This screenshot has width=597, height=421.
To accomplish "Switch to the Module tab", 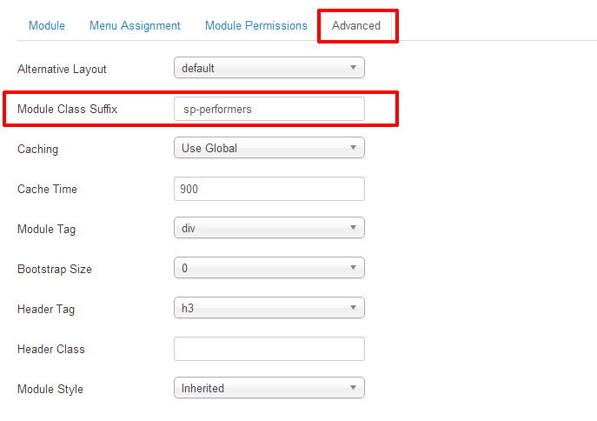I will (47, 26).
